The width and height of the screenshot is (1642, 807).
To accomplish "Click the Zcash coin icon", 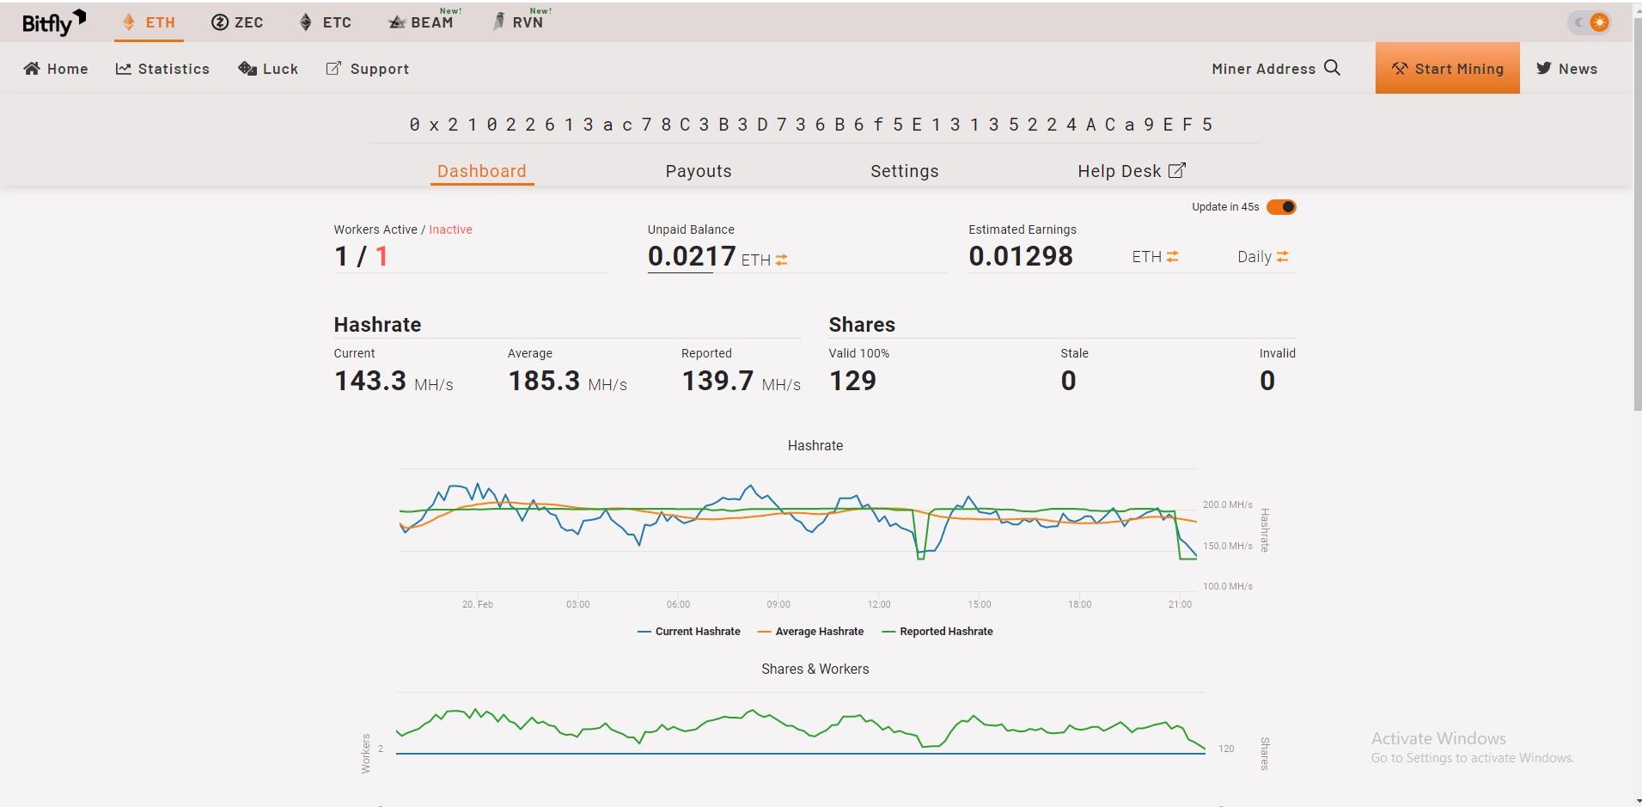I will point(219,22).
